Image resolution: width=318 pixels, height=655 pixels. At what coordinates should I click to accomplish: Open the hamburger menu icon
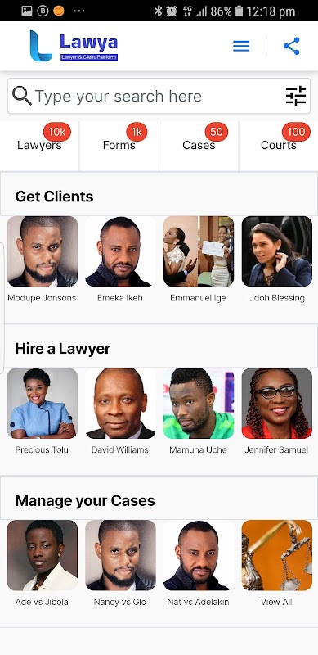(x=241, y=46)
